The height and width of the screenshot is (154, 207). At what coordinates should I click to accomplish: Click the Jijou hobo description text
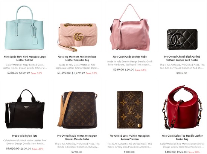pyautogui.click(x=130, y=63)
